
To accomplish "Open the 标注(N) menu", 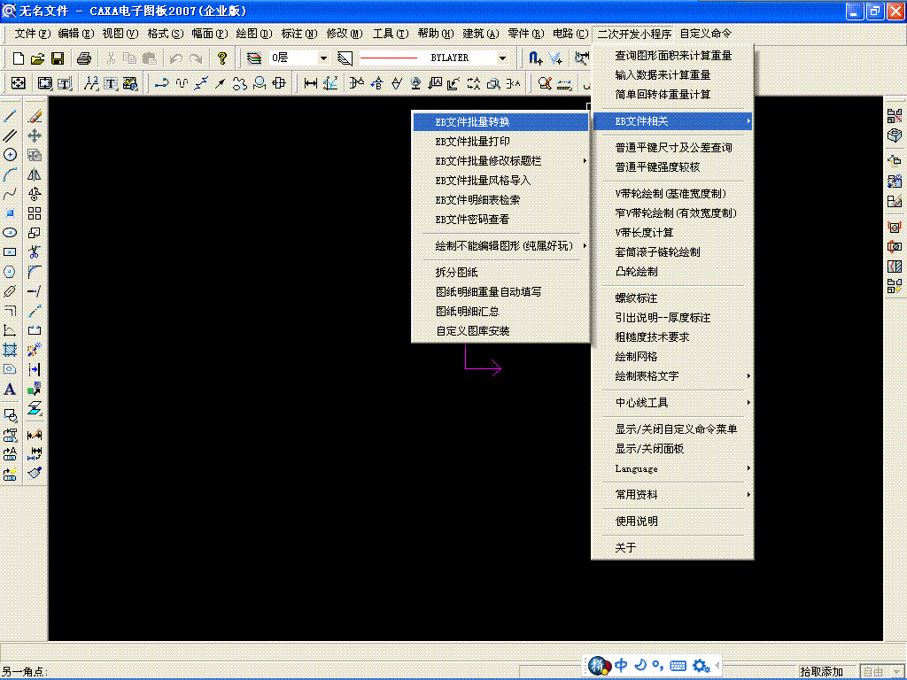I will [x=299, y=34].
